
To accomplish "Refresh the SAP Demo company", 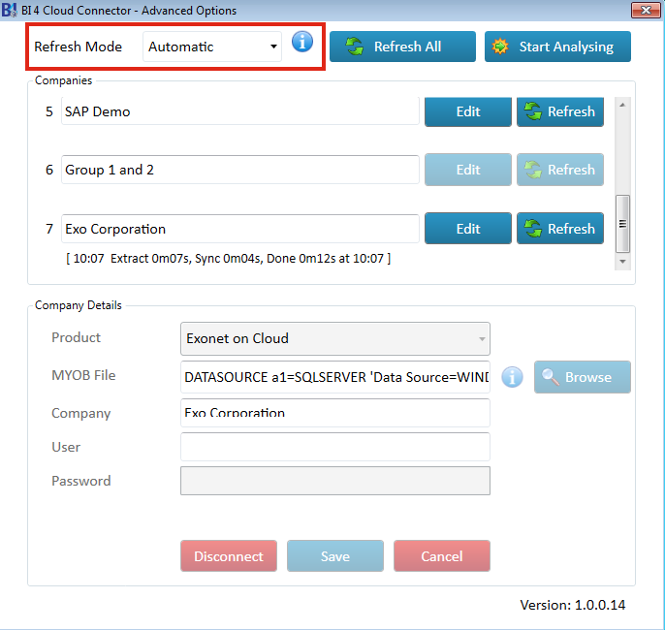I will click(x=560, y=111).
